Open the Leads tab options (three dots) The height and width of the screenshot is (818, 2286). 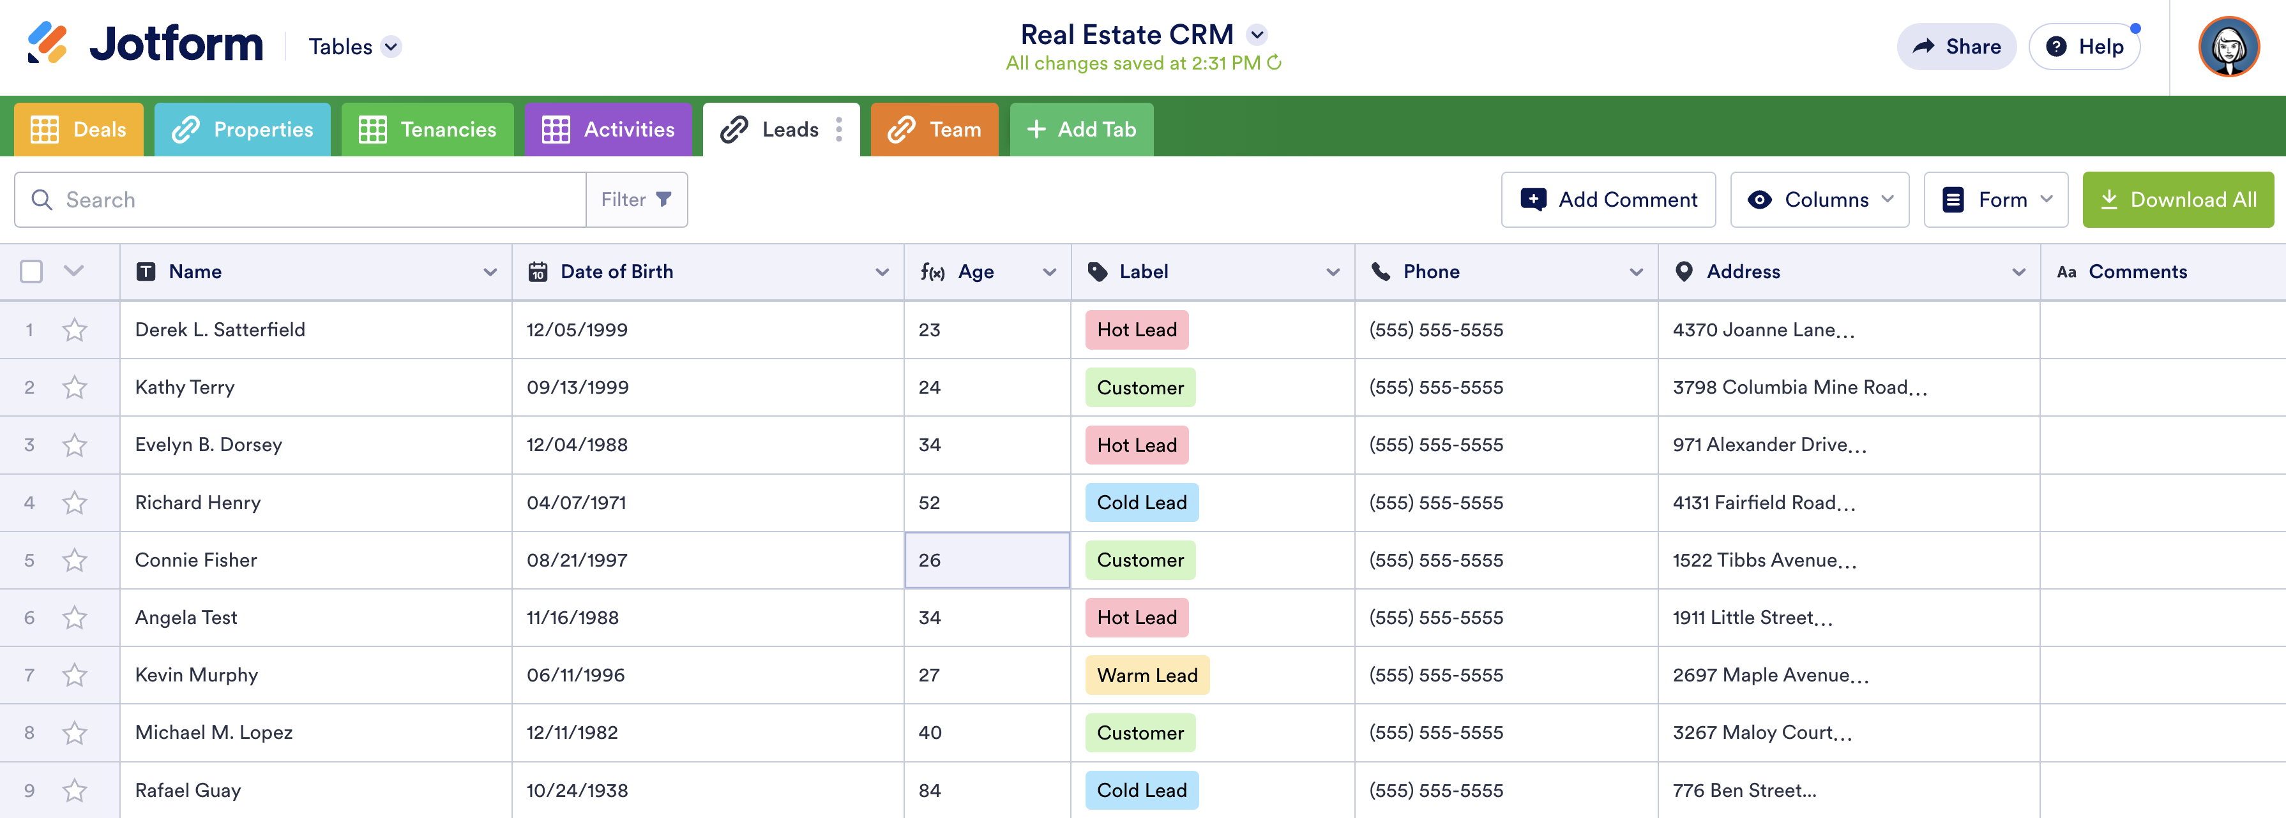(x=838, y=130)
